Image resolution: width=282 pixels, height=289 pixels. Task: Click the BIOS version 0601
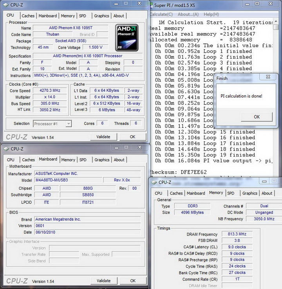(87, 226)
